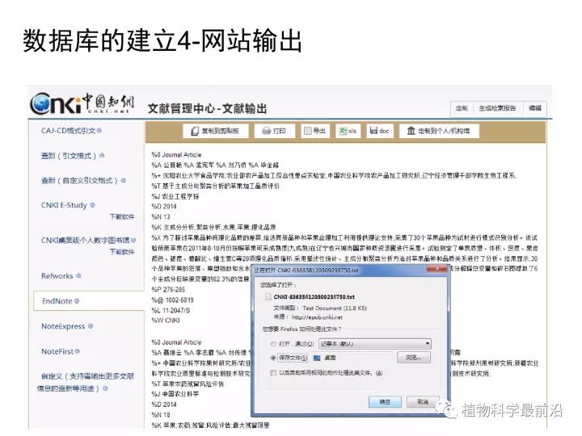Viewport: 582px width, 436px height.
Task: Click the printer icon for 打印
Action: [266, 131]
